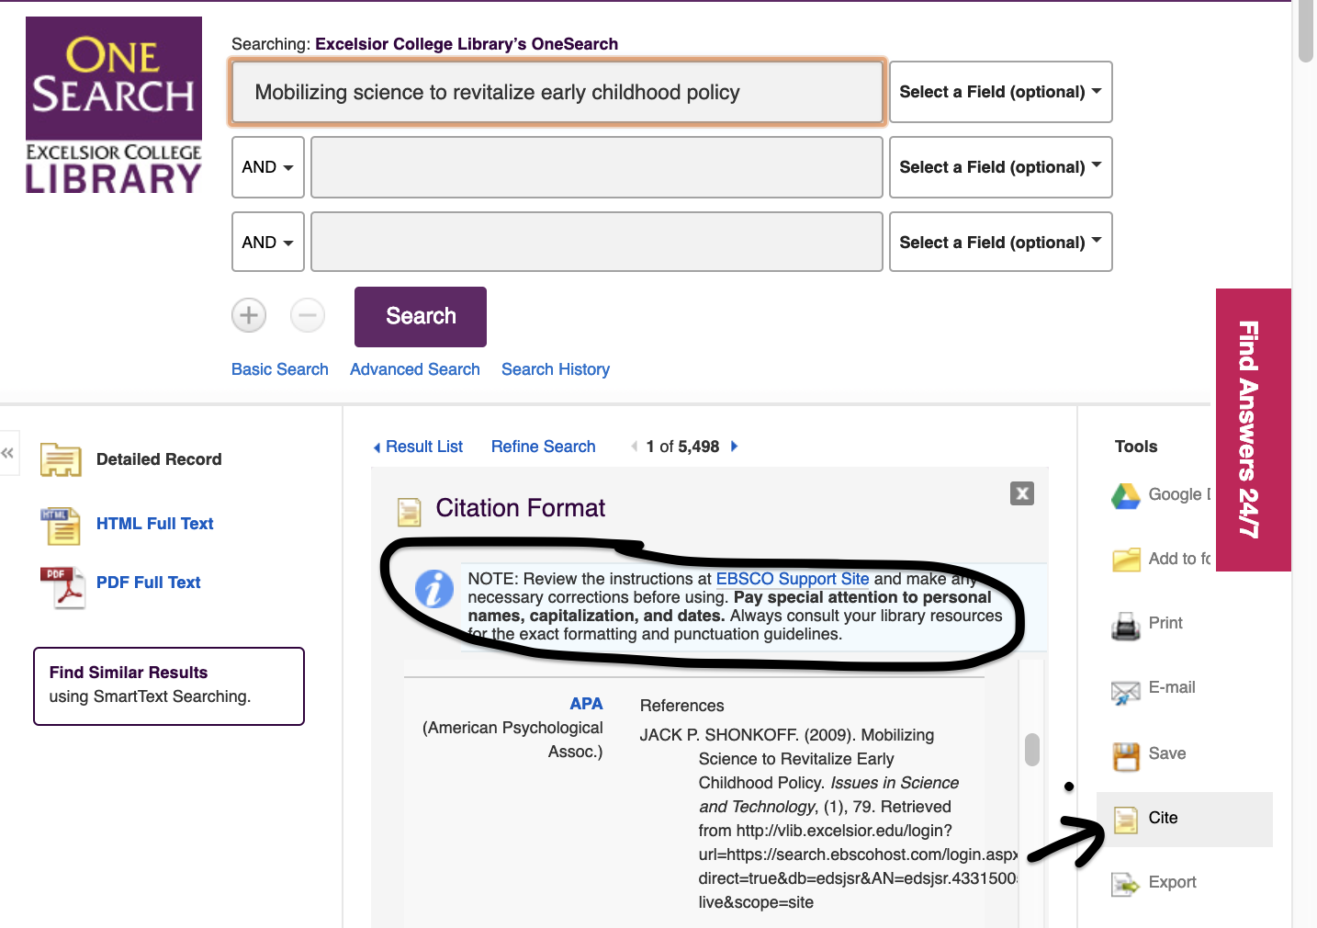Go to previous result arrow
This screenshot has height=928, width=1317.
tap(635, 447)
